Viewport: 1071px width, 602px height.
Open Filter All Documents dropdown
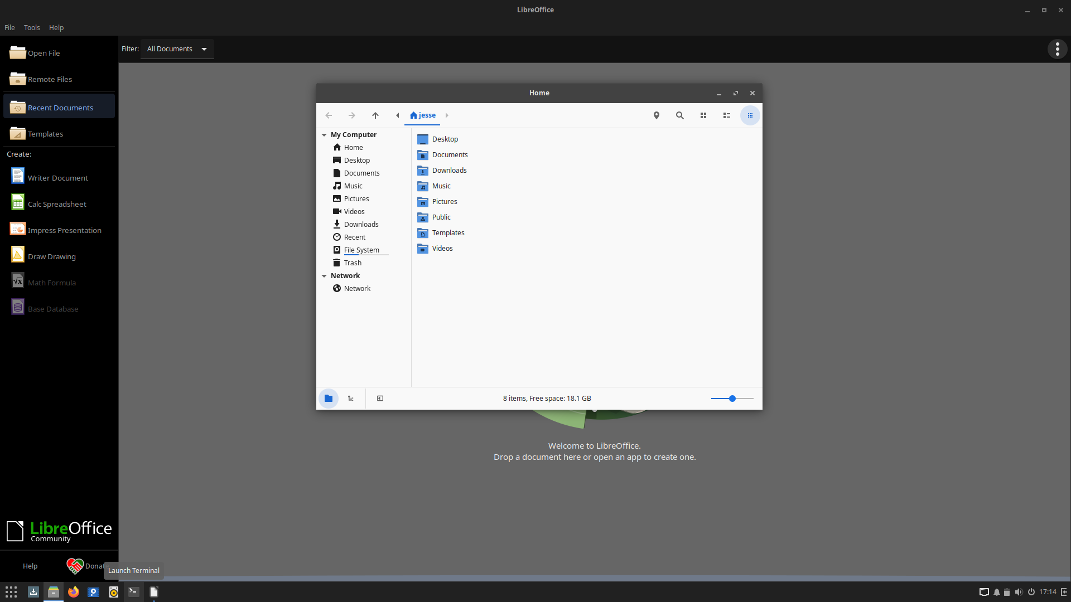point(177,49)
